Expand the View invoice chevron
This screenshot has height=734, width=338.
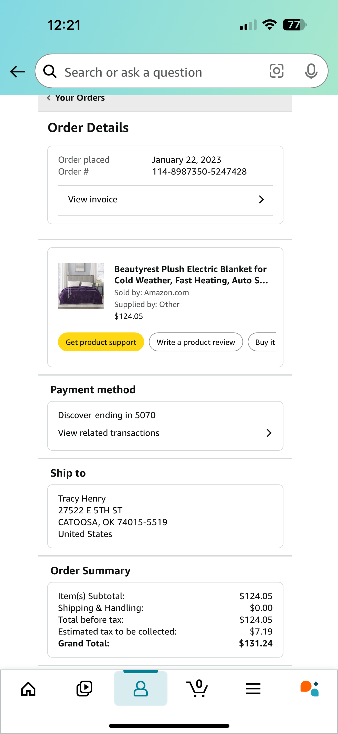(261, 199)
